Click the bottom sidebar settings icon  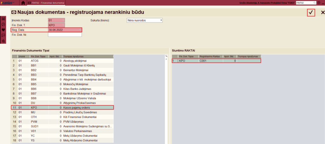tap(3, 41)
